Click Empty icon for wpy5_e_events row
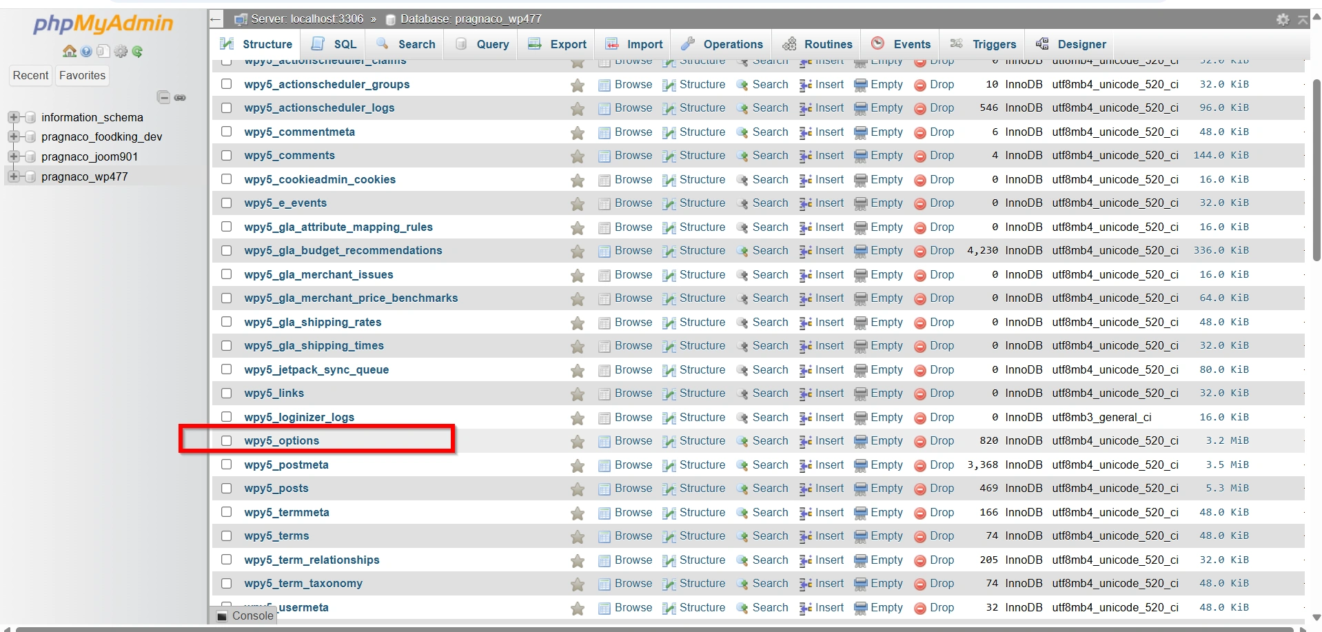The width and height of the screenshot is (1322, 632). (x=861, y=204)
